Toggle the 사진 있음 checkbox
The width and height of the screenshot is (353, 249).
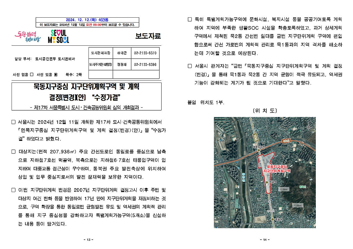pyautogui.click(x=56, y=75)
